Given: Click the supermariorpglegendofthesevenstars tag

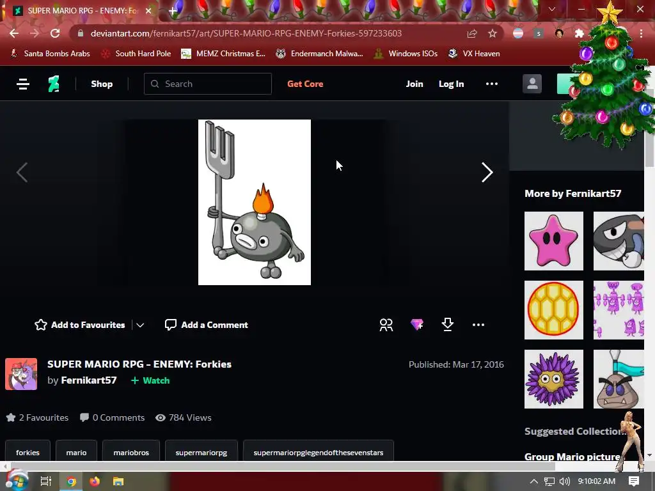Looking at the screenshot, I should coord(319,452).
